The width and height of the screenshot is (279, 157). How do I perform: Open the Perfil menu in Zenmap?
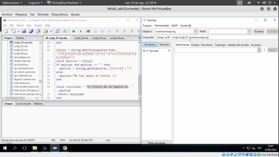(x=174, y=26)
